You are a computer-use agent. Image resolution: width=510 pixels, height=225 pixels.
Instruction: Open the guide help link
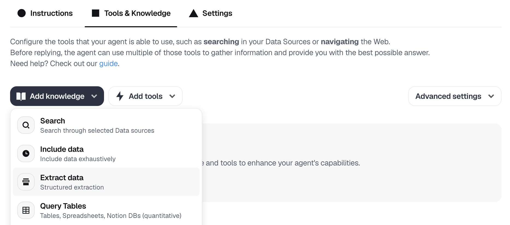[108, 64]
